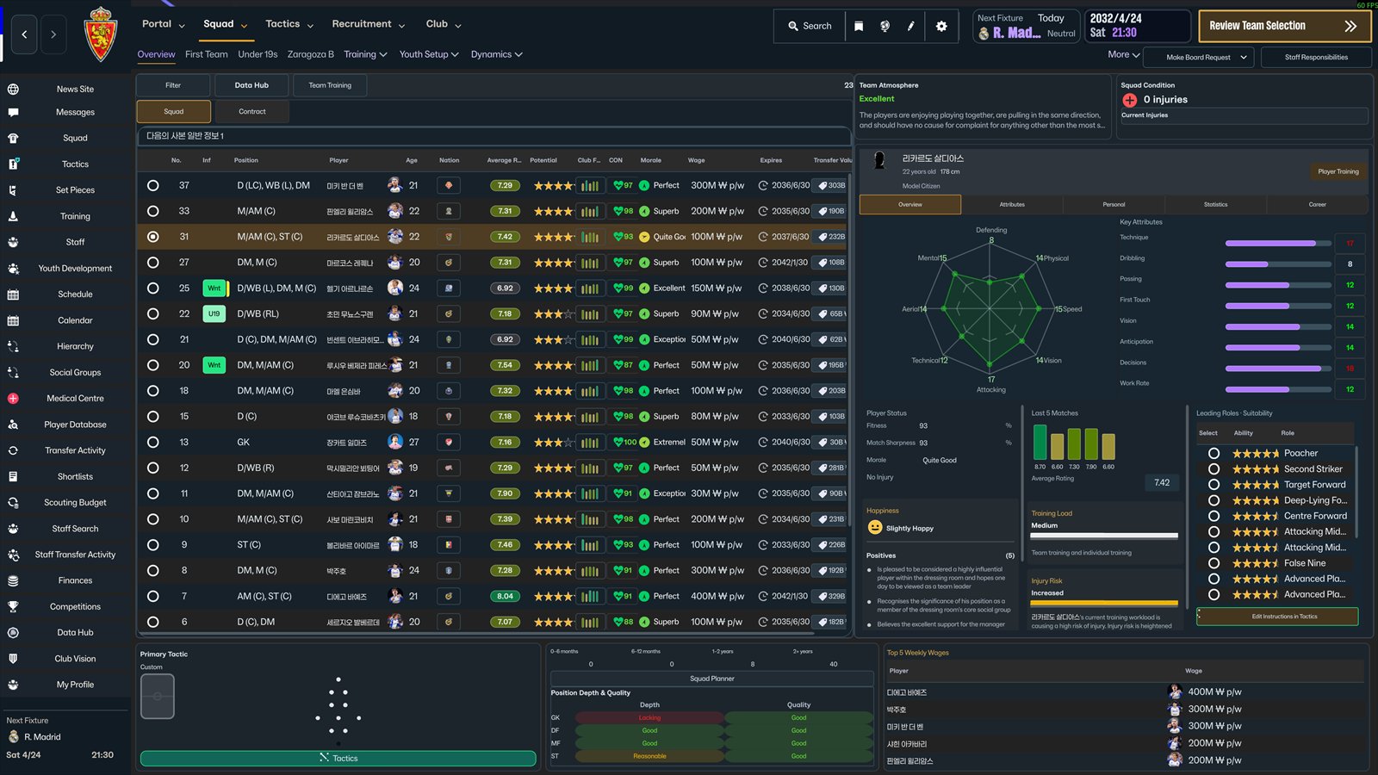The width and height of the screenshot is (1378, 775).
Task: Click the Technique attribute bar
Action: (x=1278, y=243)
